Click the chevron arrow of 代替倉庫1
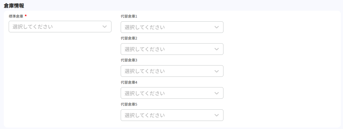The width and height of the screenshot is (343, 129). point(217,27)
